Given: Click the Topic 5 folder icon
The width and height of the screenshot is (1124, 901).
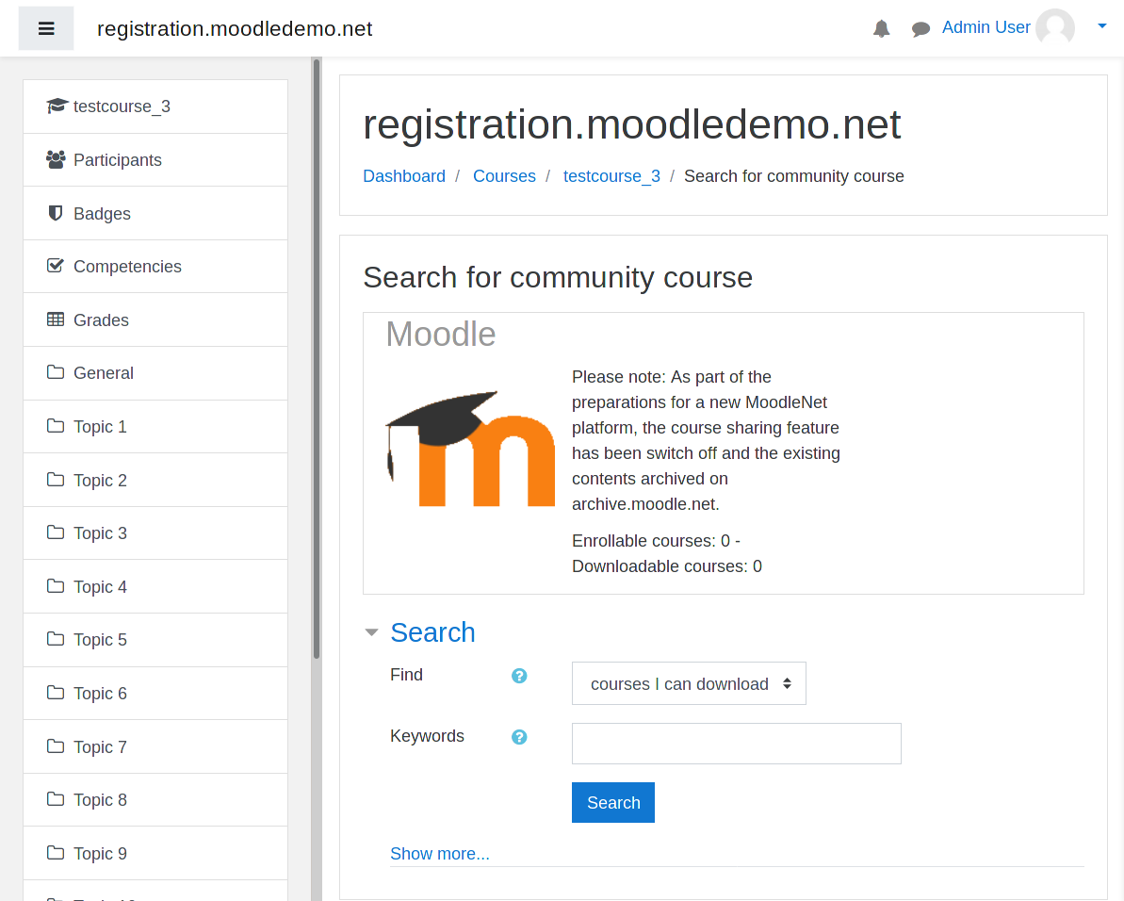Looking at the screenshot, I should 56,639.
